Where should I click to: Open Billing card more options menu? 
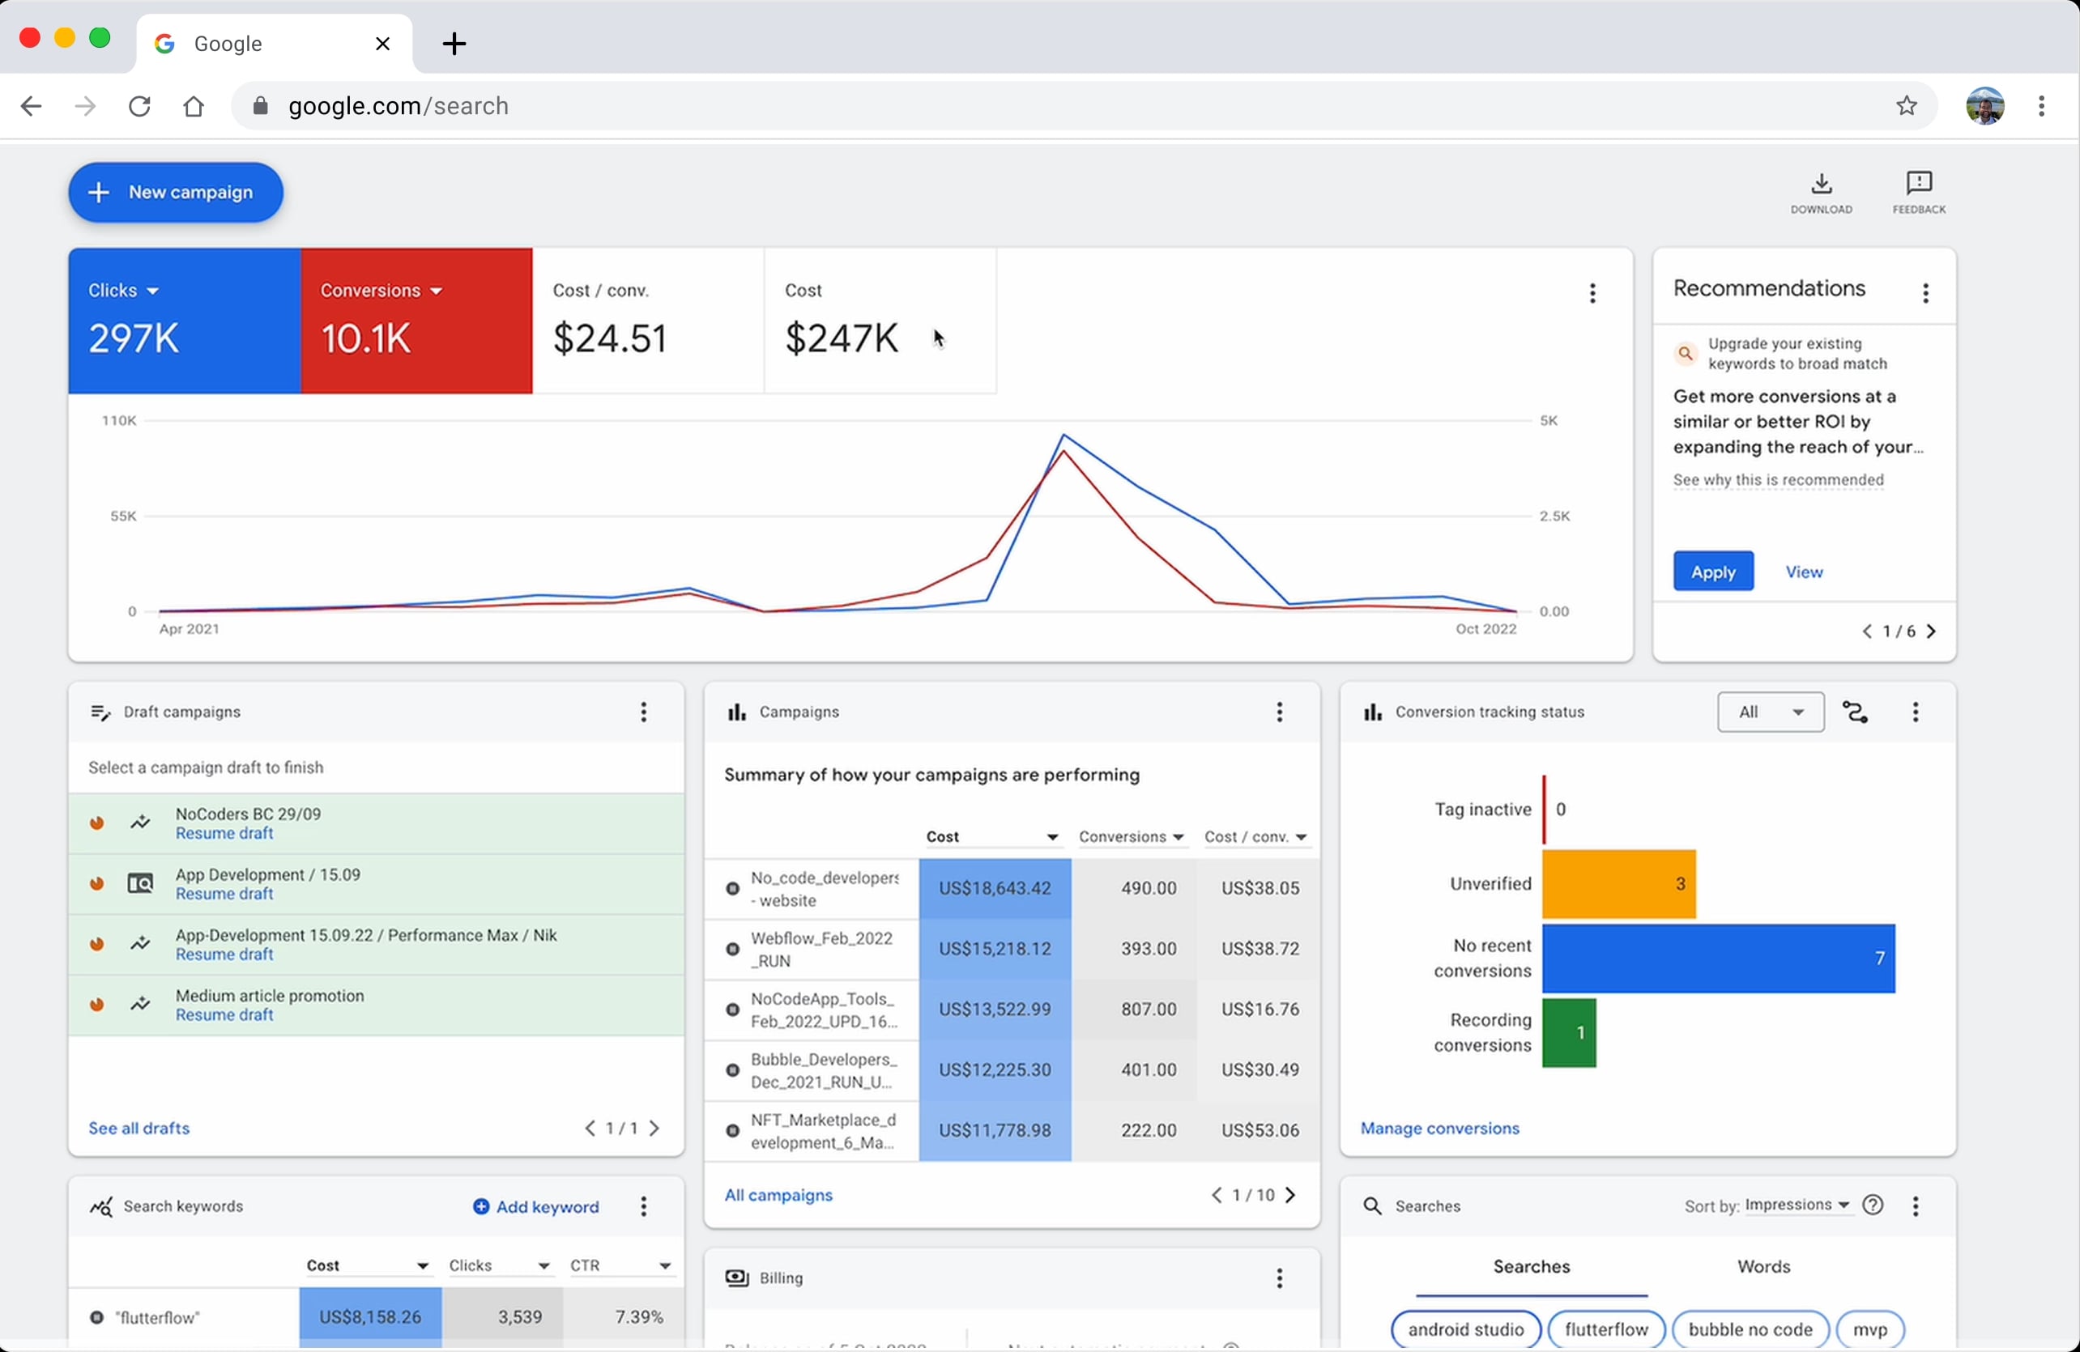click(x=1280, y=1278)
